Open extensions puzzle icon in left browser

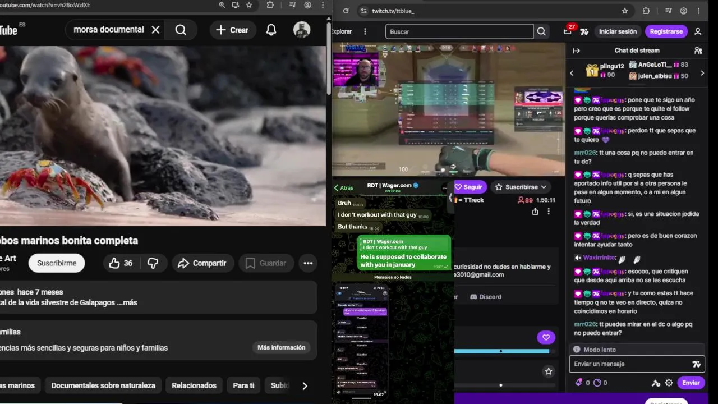(x=270, y=5)
